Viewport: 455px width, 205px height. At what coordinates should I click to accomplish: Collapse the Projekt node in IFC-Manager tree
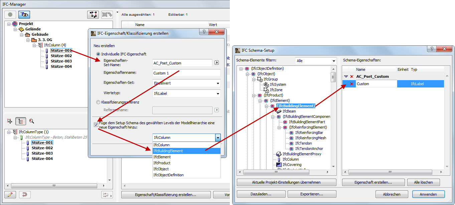point(9,24)
